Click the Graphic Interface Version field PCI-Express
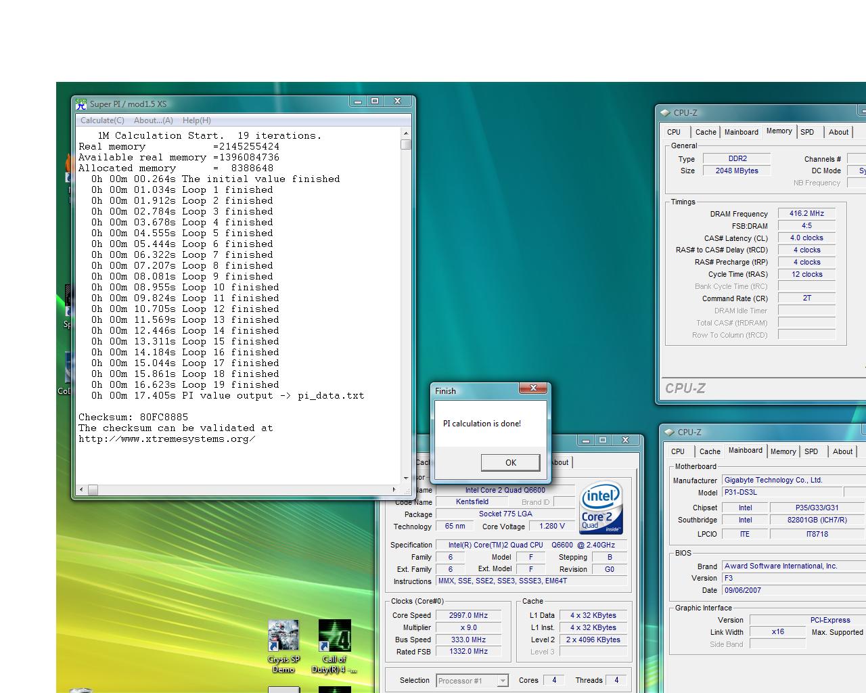 click(808, 620)
